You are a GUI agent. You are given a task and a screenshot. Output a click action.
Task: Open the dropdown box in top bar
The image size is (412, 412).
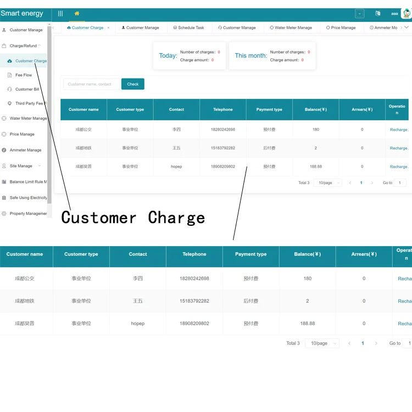point(359,13)
